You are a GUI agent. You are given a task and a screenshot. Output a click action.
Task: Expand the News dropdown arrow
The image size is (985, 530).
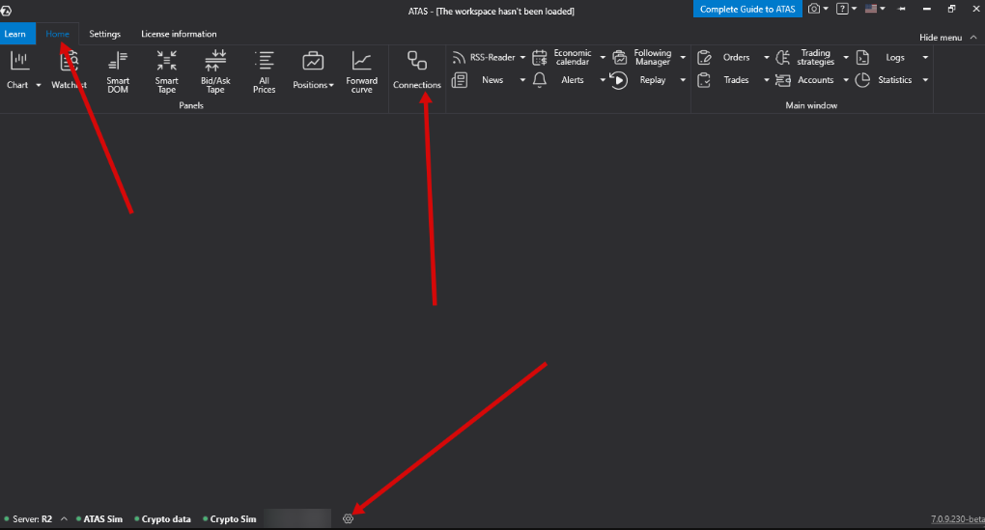tap(522, 80)
